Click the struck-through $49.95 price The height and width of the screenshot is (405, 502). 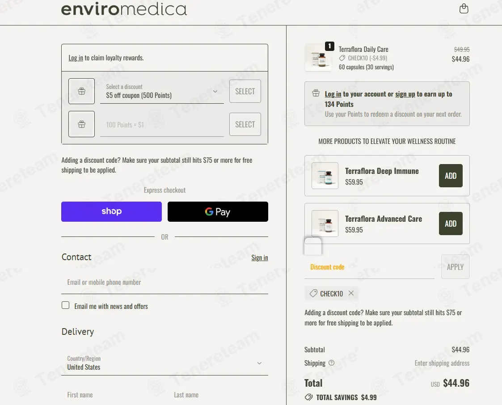tap(462, 49)
